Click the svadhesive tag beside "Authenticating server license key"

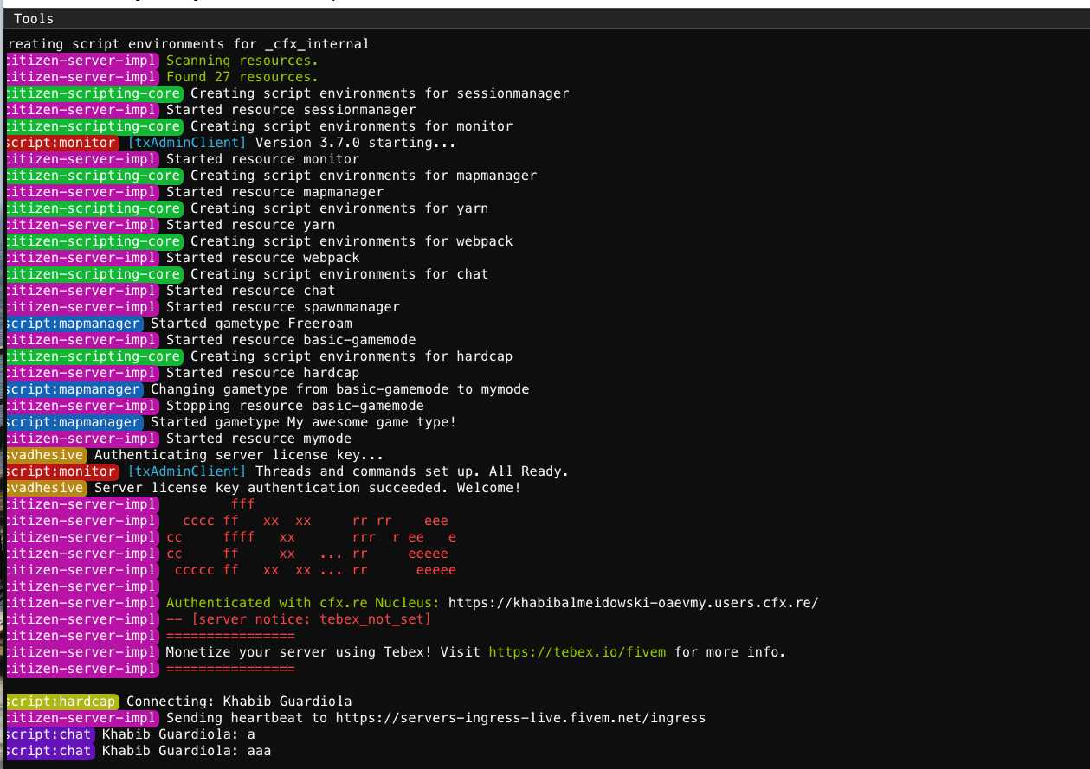tap(45, 455)
